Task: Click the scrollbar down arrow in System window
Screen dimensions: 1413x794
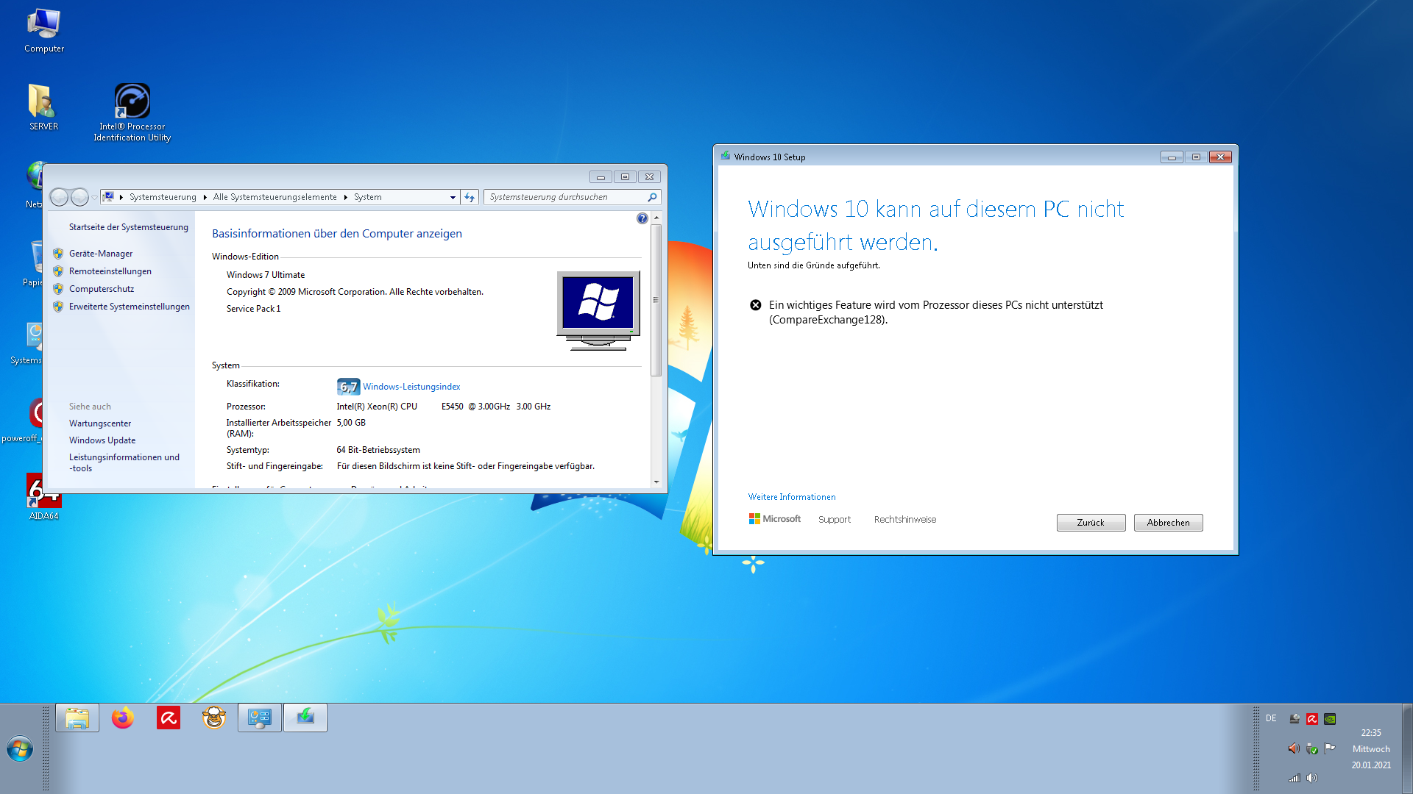Action: [656, 482]
